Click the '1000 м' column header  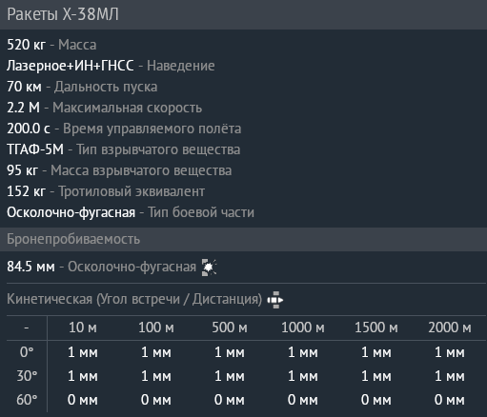click(x=303, y=328)
